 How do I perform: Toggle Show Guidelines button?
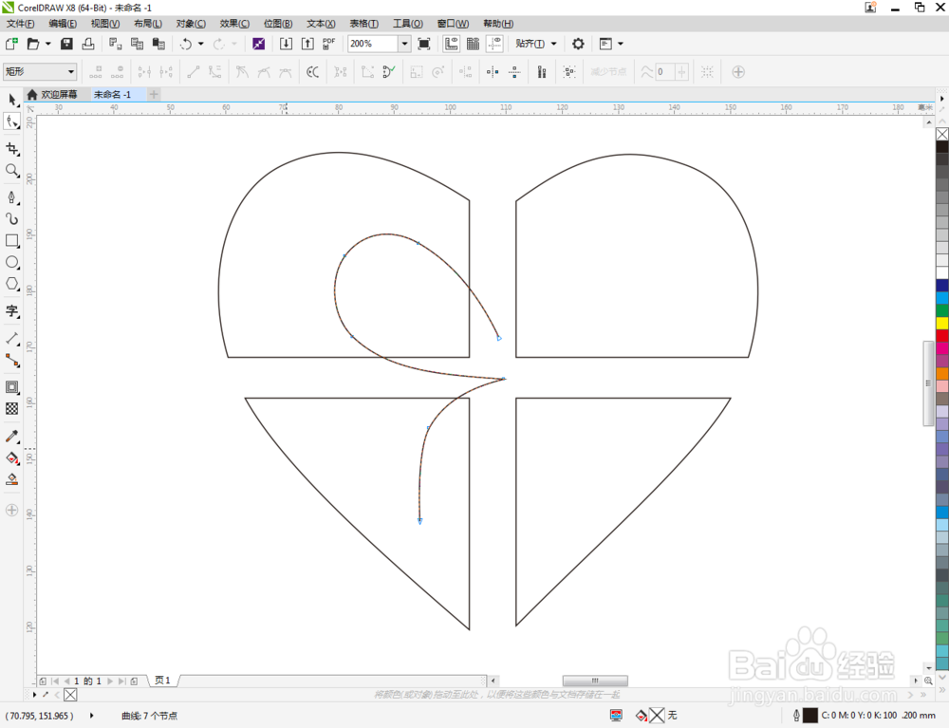click(x=494, y=44)
